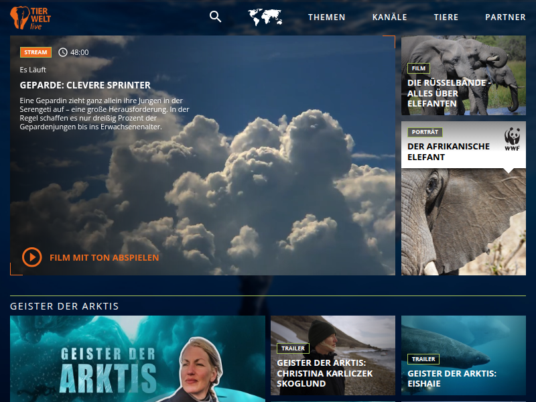Open the world map icon
The width and height of the screenshot is (536, 402).
tap(265, 17)
